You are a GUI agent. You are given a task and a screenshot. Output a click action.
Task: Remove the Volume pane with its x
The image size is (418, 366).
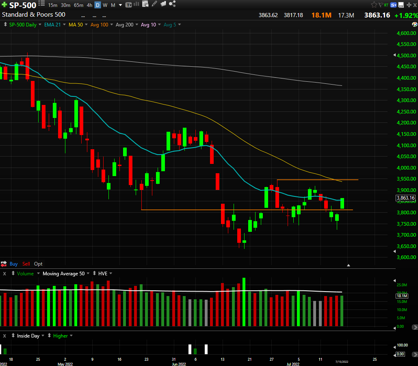[x=4, y=274]
